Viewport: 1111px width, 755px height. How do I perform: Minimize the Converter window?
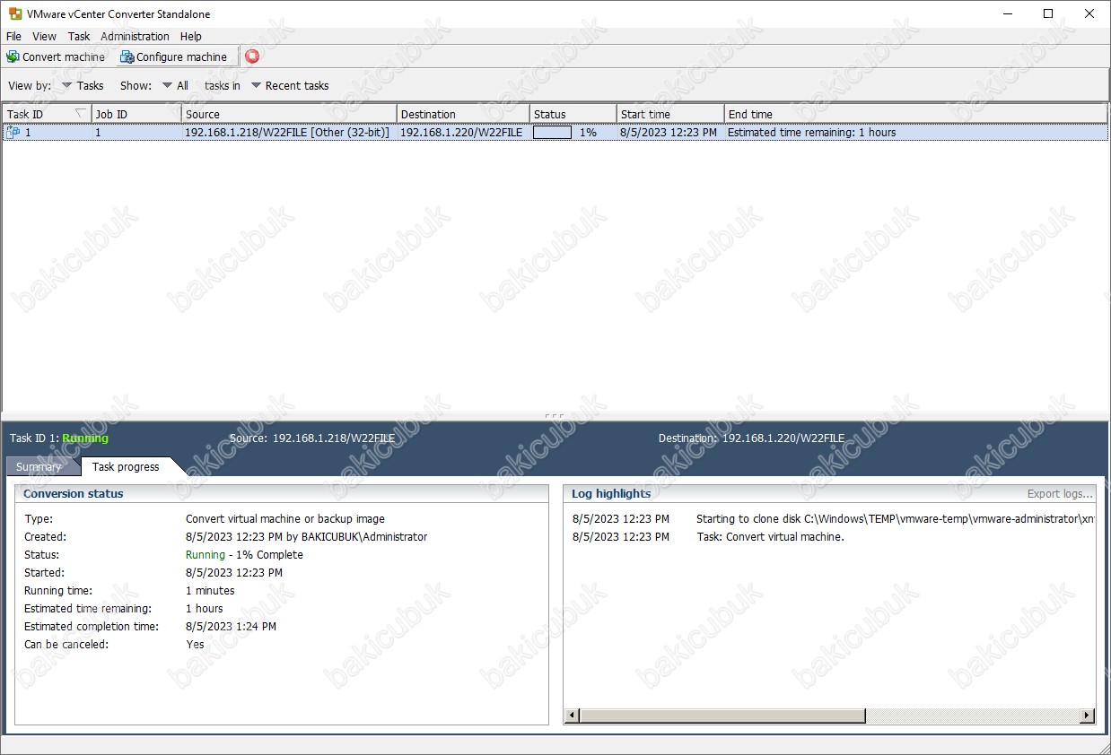(1007, 13)
